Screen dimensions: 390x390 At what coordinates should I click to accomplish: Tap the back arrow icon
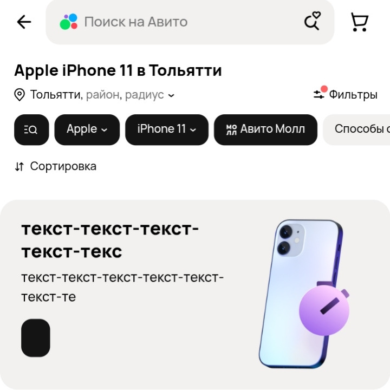24,22
